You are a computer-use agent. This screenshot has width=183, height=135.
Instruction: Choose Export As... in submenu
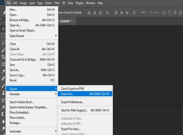(85, 94)
